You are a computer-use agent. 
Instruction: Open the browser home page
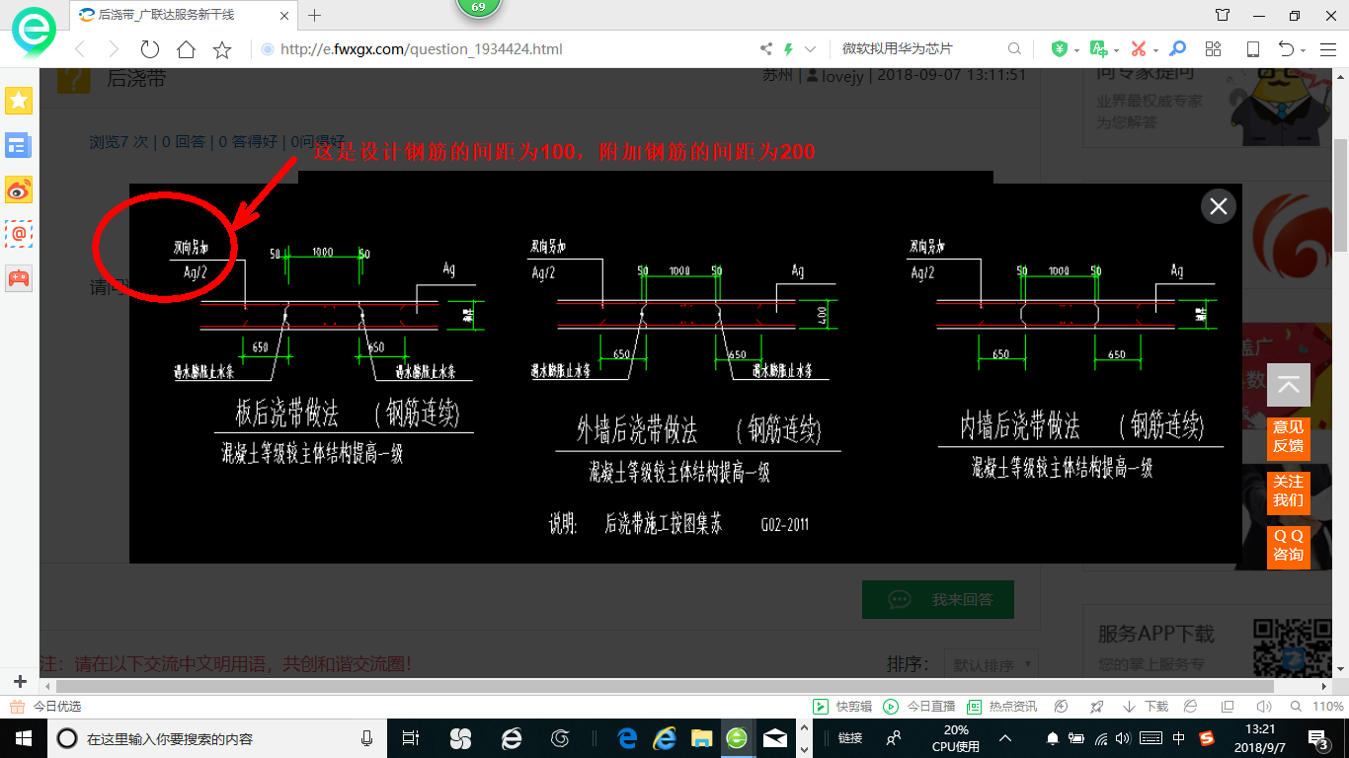tap(186, 49)
